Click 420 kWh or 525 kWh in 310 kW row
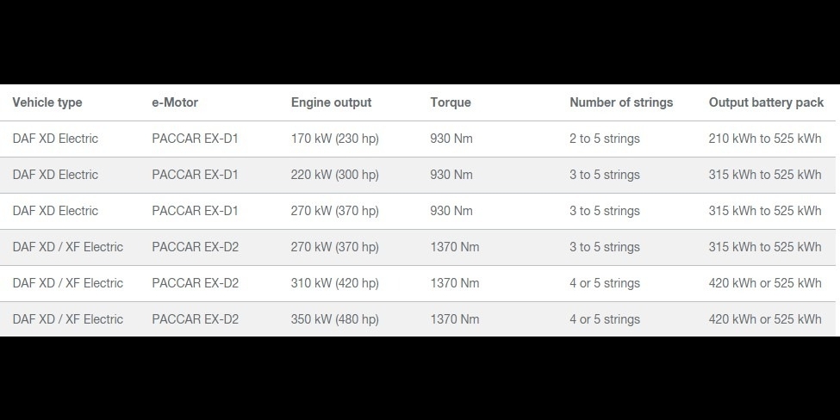 point(765,283)
